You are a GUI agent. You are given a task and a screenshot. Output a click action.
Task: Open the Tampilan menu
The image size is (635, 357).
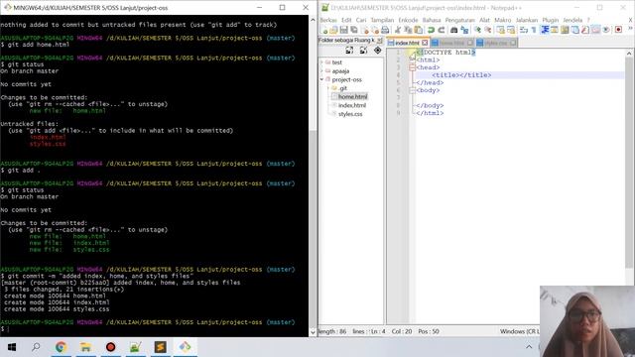click(382, 20)
